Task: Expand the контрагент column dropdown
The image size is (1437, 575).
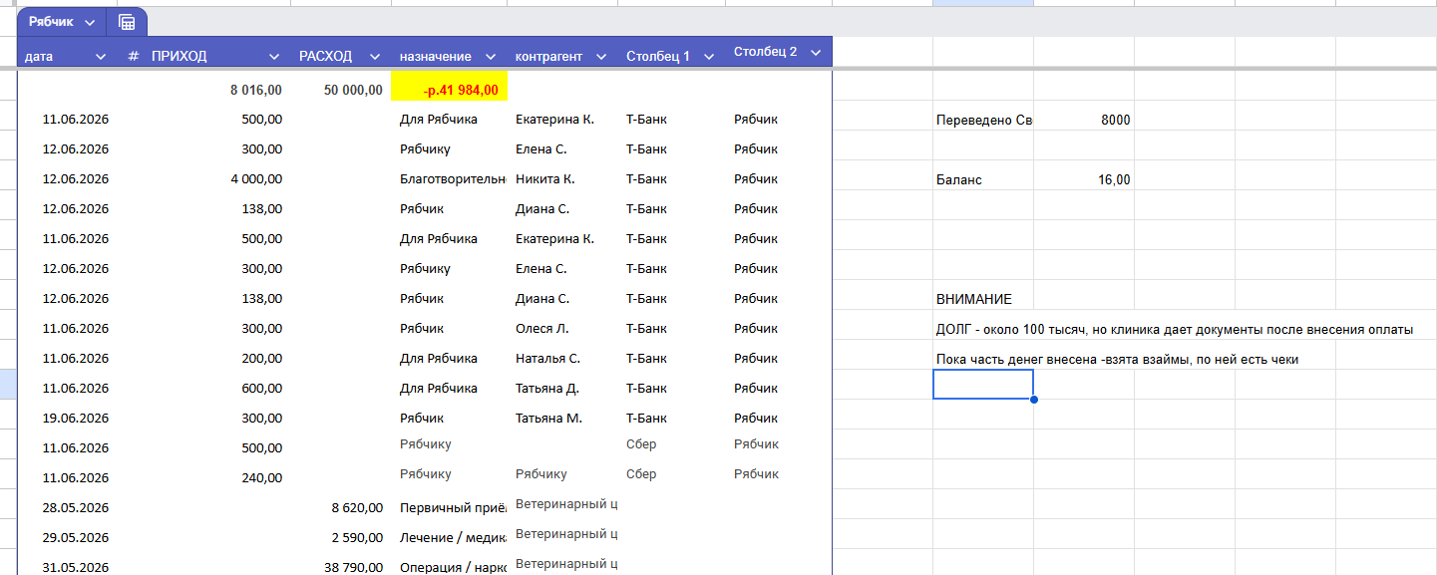Action: click(601, 57)
